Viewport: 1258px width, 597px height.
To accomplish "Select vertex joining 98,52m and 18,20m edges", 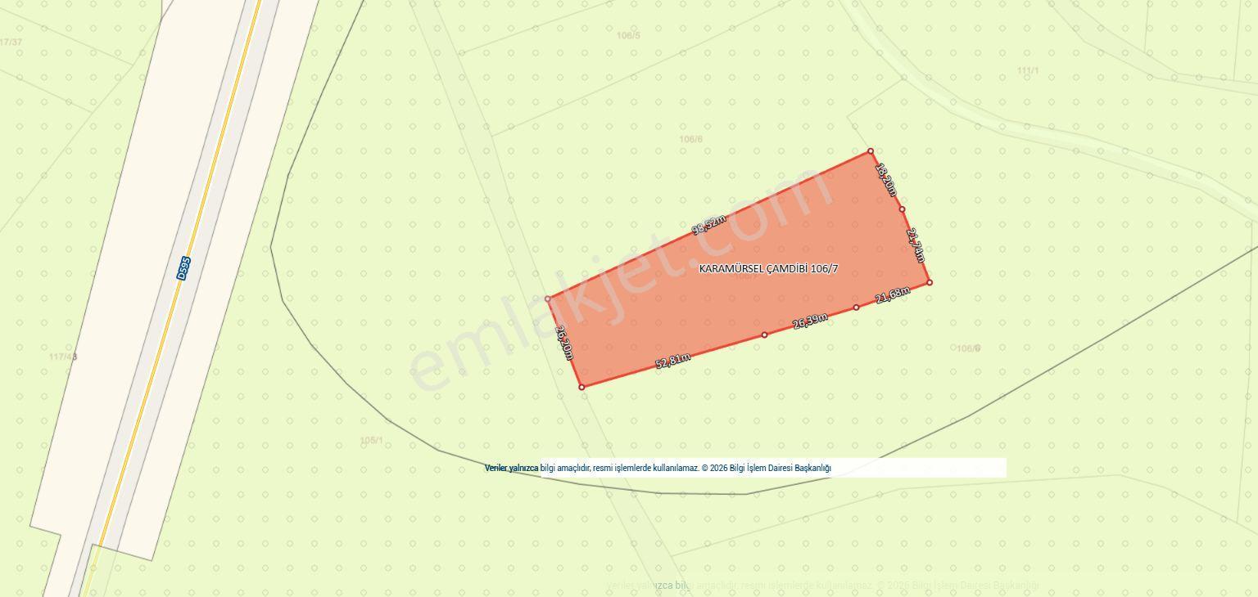I will pyautogui.click(x=871, y=151).
